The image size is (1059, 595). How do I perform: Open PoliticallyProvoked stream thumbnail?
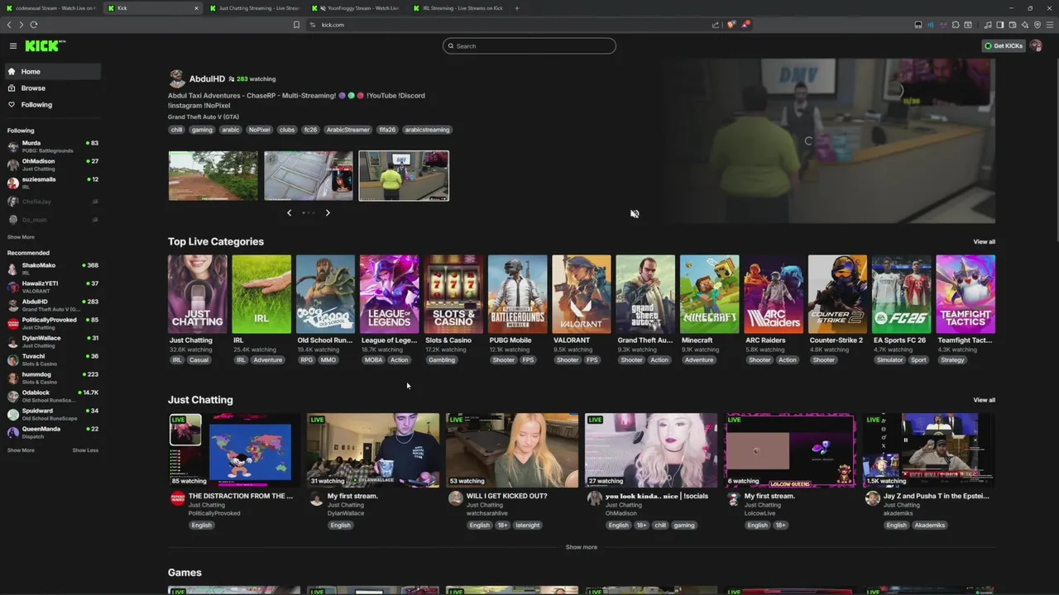(x=234, y=450)
